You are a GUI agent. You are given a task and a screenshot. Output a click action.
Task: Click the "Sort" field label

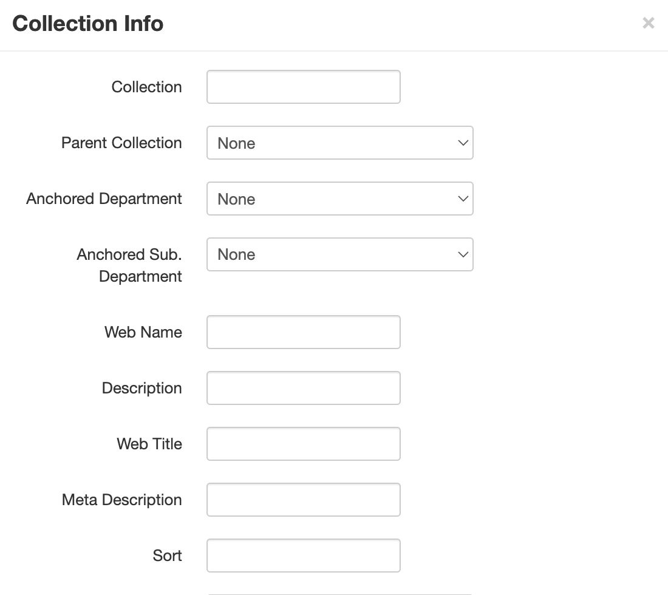(168, 556)
